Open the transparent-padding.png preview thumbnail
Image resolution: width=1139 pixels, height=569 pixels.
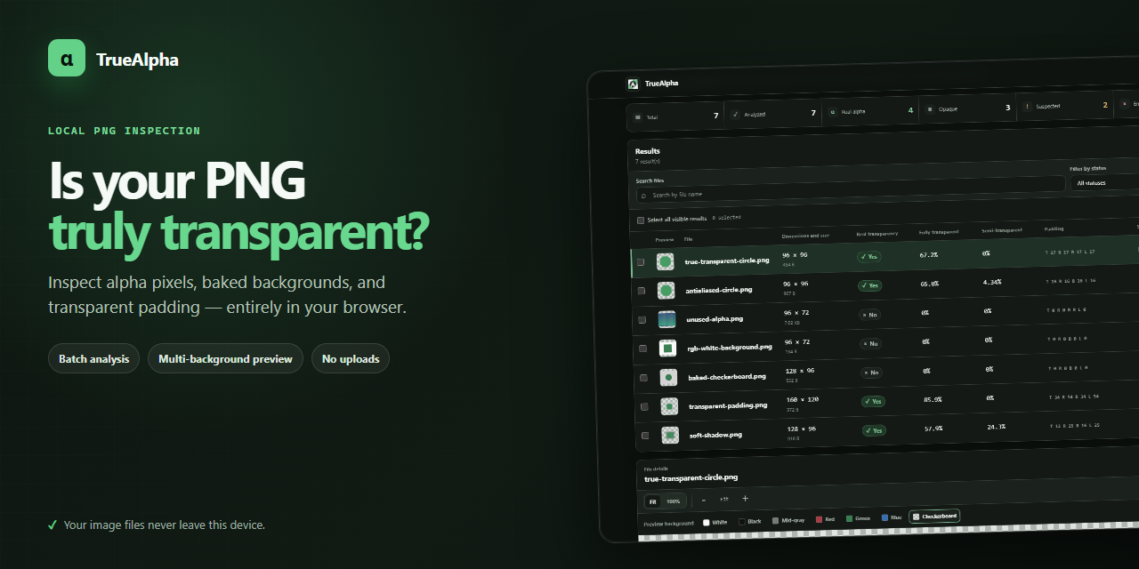pos(669,406)
